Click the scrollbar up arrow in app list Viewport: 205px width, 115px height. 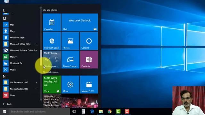pyautogui.click(x=41, y=8)
